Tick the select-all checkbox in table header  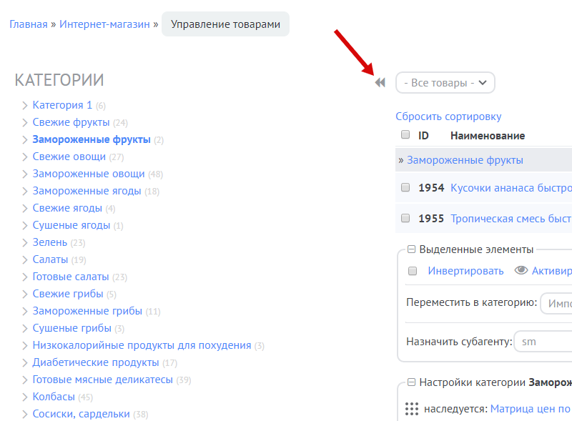[405, 135]
